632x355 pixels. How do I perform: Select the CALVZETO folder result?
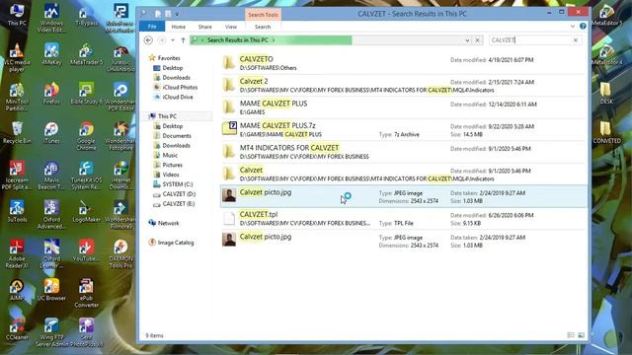click(x=403, y=63)
